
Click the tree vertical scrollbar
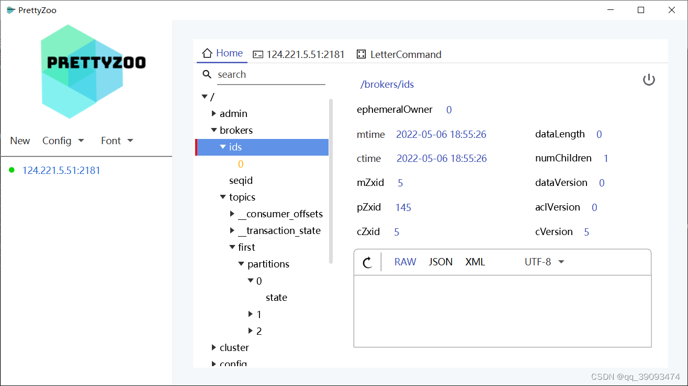coord(331,181)
